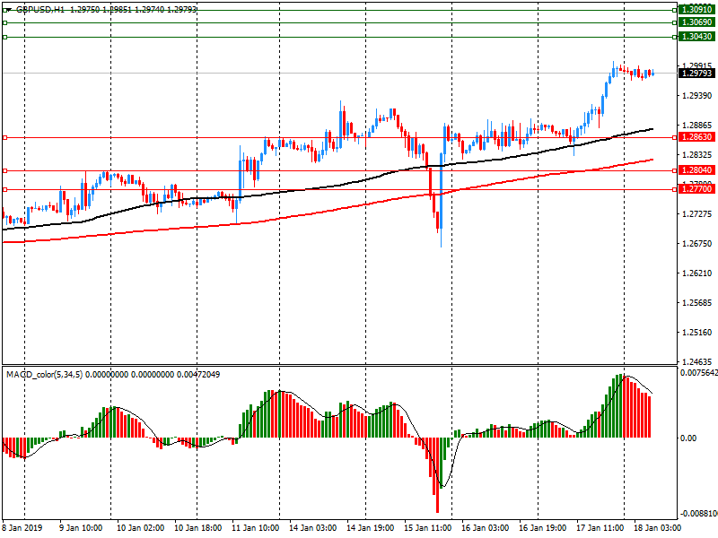Click the current price 1.29793 black label

click(x=696, y=74)
